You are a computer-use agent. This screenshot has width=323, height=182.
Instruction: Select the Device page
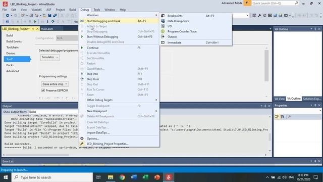click(11, 54)
